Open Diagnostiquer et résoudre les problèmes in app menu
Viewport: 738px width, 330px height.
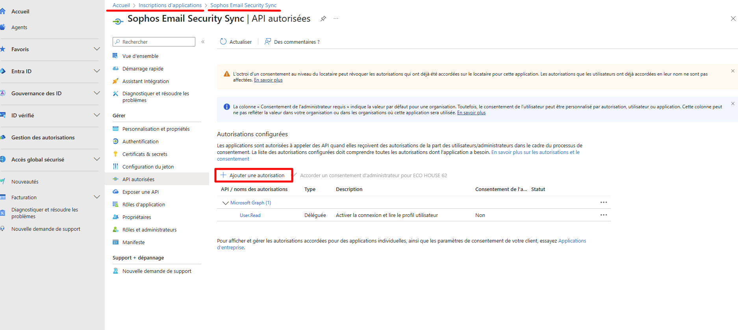[157, 97]
